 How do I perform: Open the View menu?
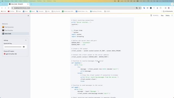click(x=20, y=1)
